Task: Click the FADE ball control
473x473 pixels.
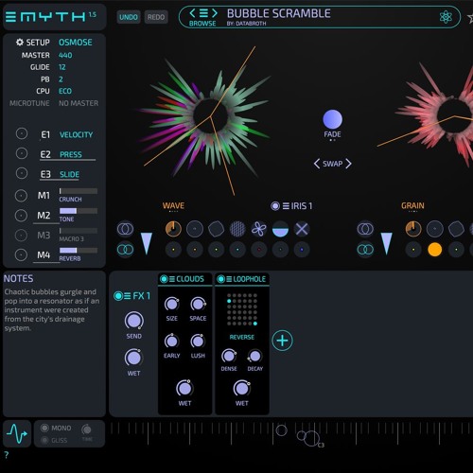Action: point(332,119)
